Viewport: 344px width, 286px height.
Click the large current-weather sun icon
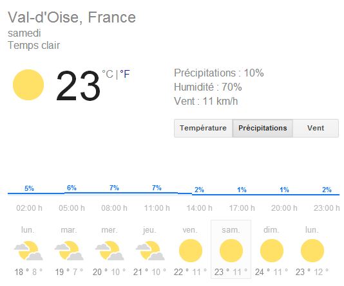28,85
